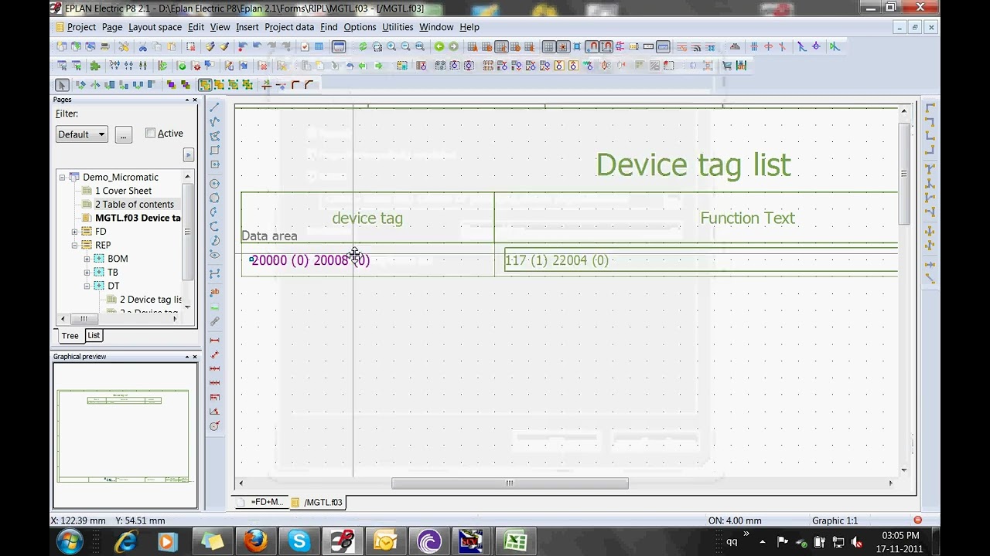Image resolution: width=990 pixels, height=556 pixels.
Task: Select the Polyline drawing tool
Action: point(215,121)
